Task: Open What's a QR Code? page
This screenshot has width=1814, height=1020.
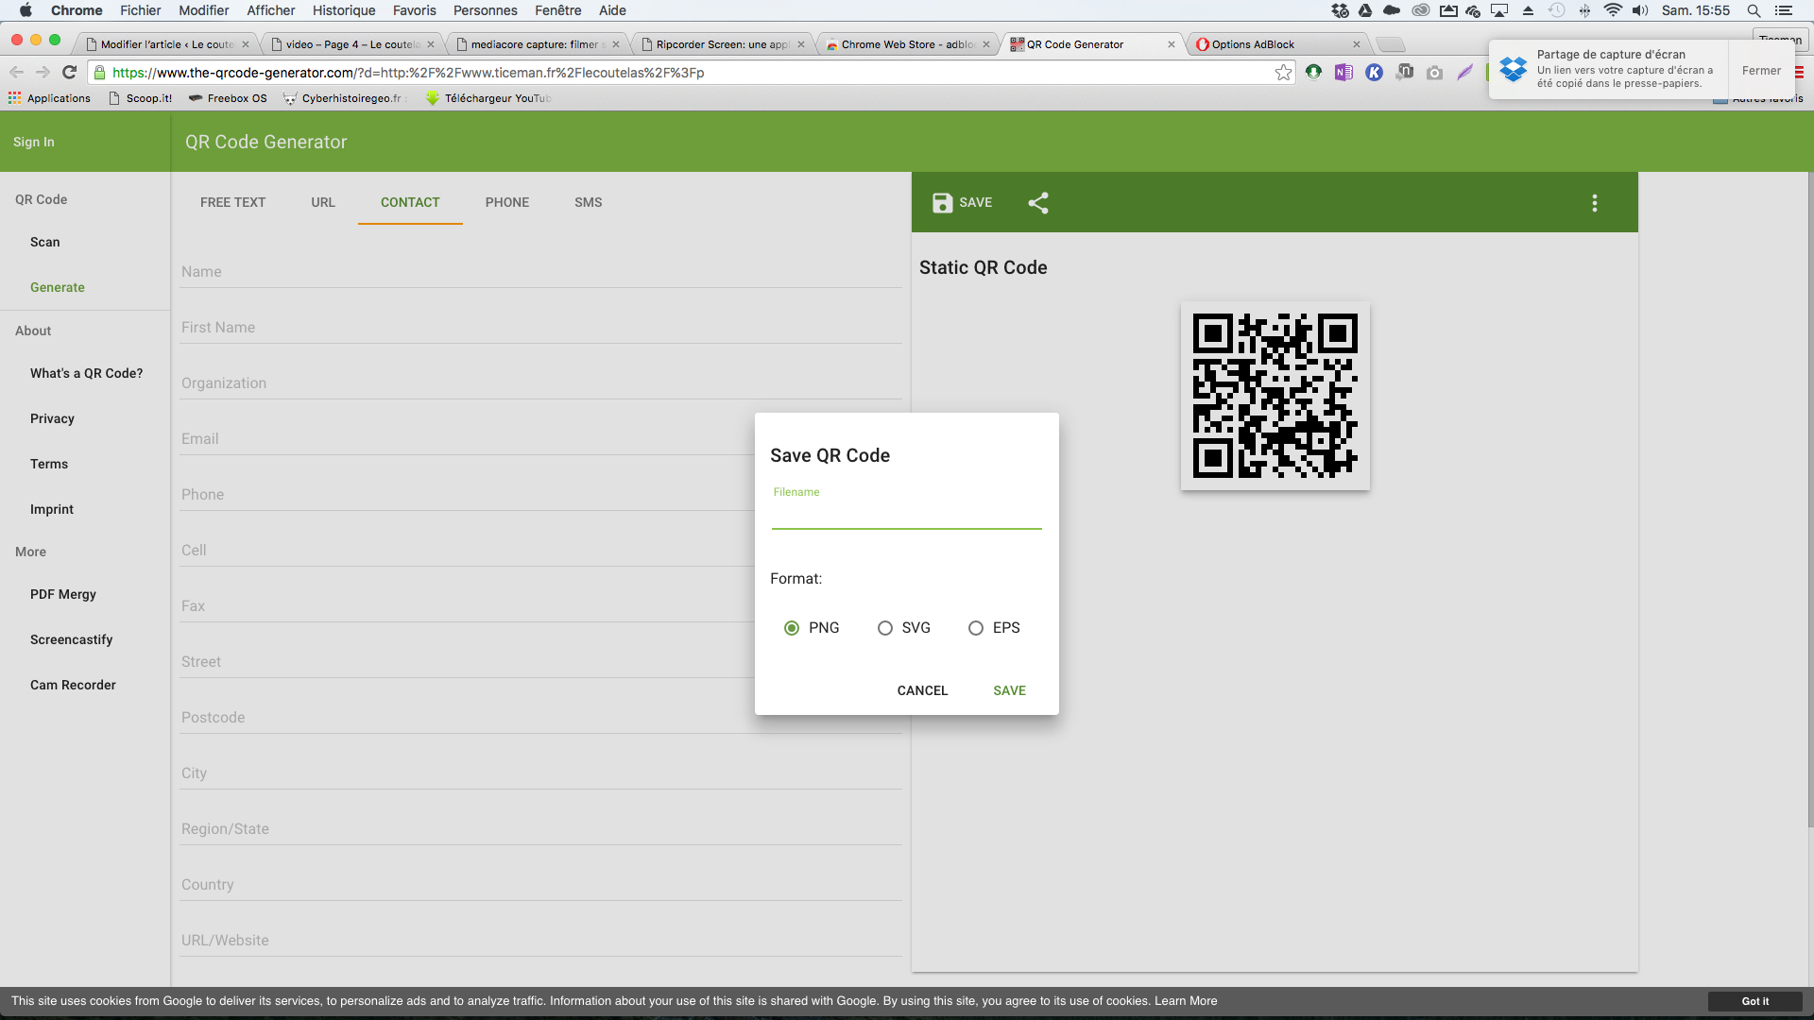Action: click(x=86, y=373)
